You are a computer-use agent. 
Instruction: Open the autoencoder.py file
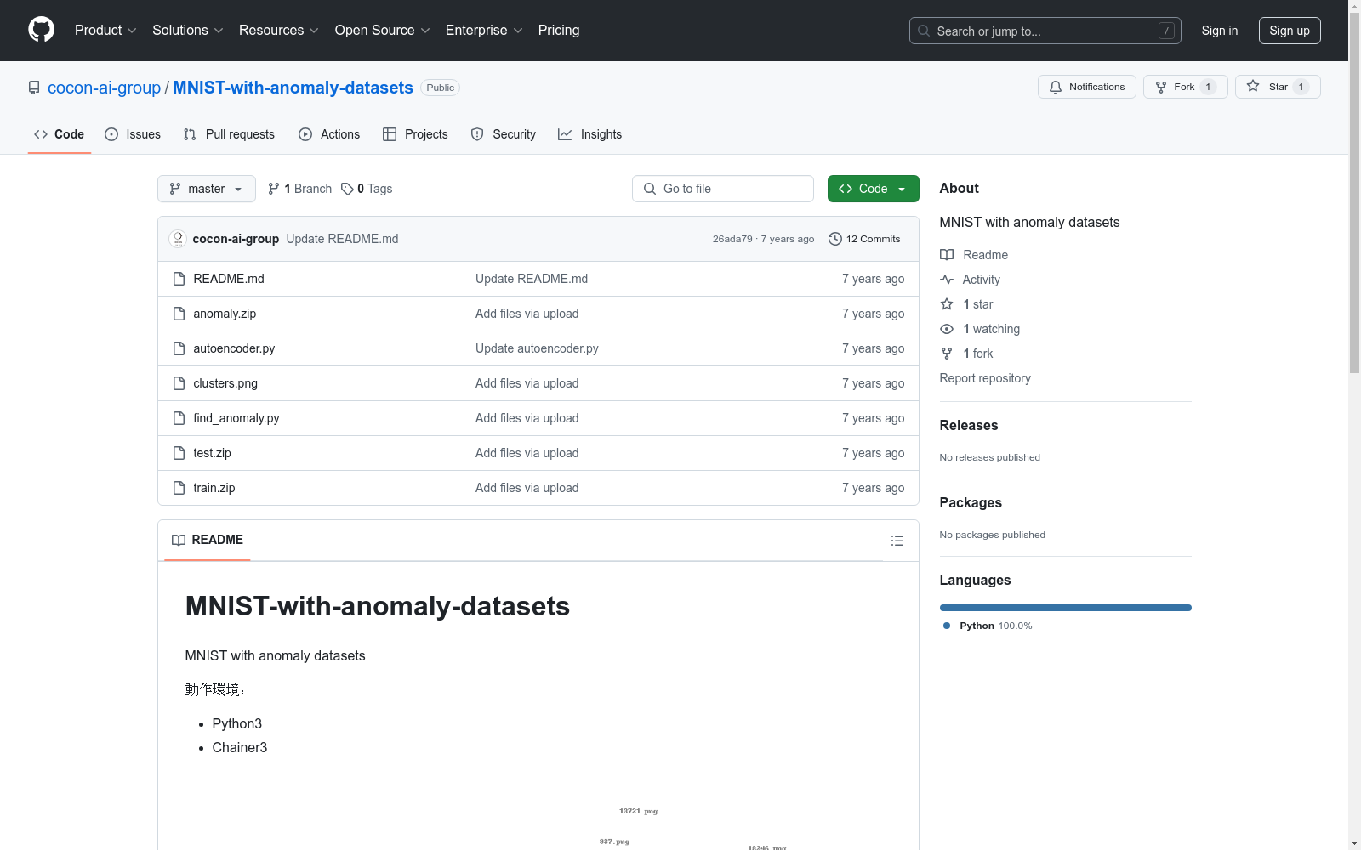tap(234, 348)
